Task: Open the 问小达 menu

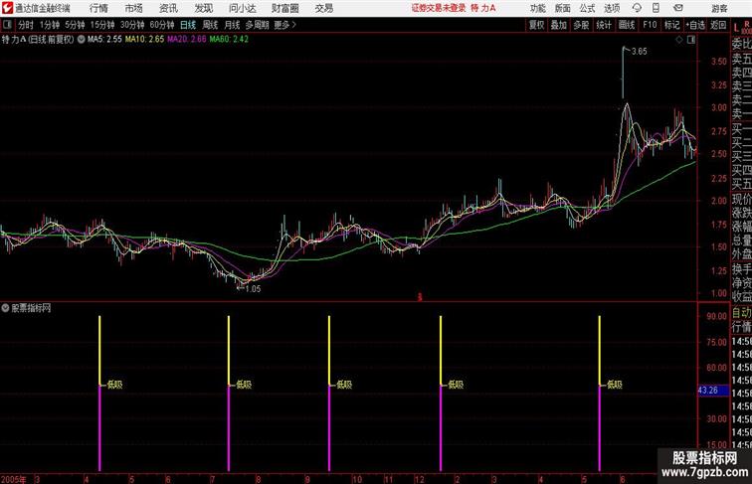Action: pos(242,8)
